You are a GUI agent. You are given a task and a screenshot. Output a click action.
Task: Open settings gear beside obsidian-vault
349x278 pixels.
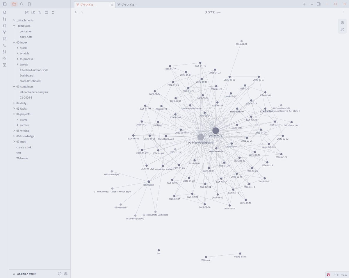[66, 274]
